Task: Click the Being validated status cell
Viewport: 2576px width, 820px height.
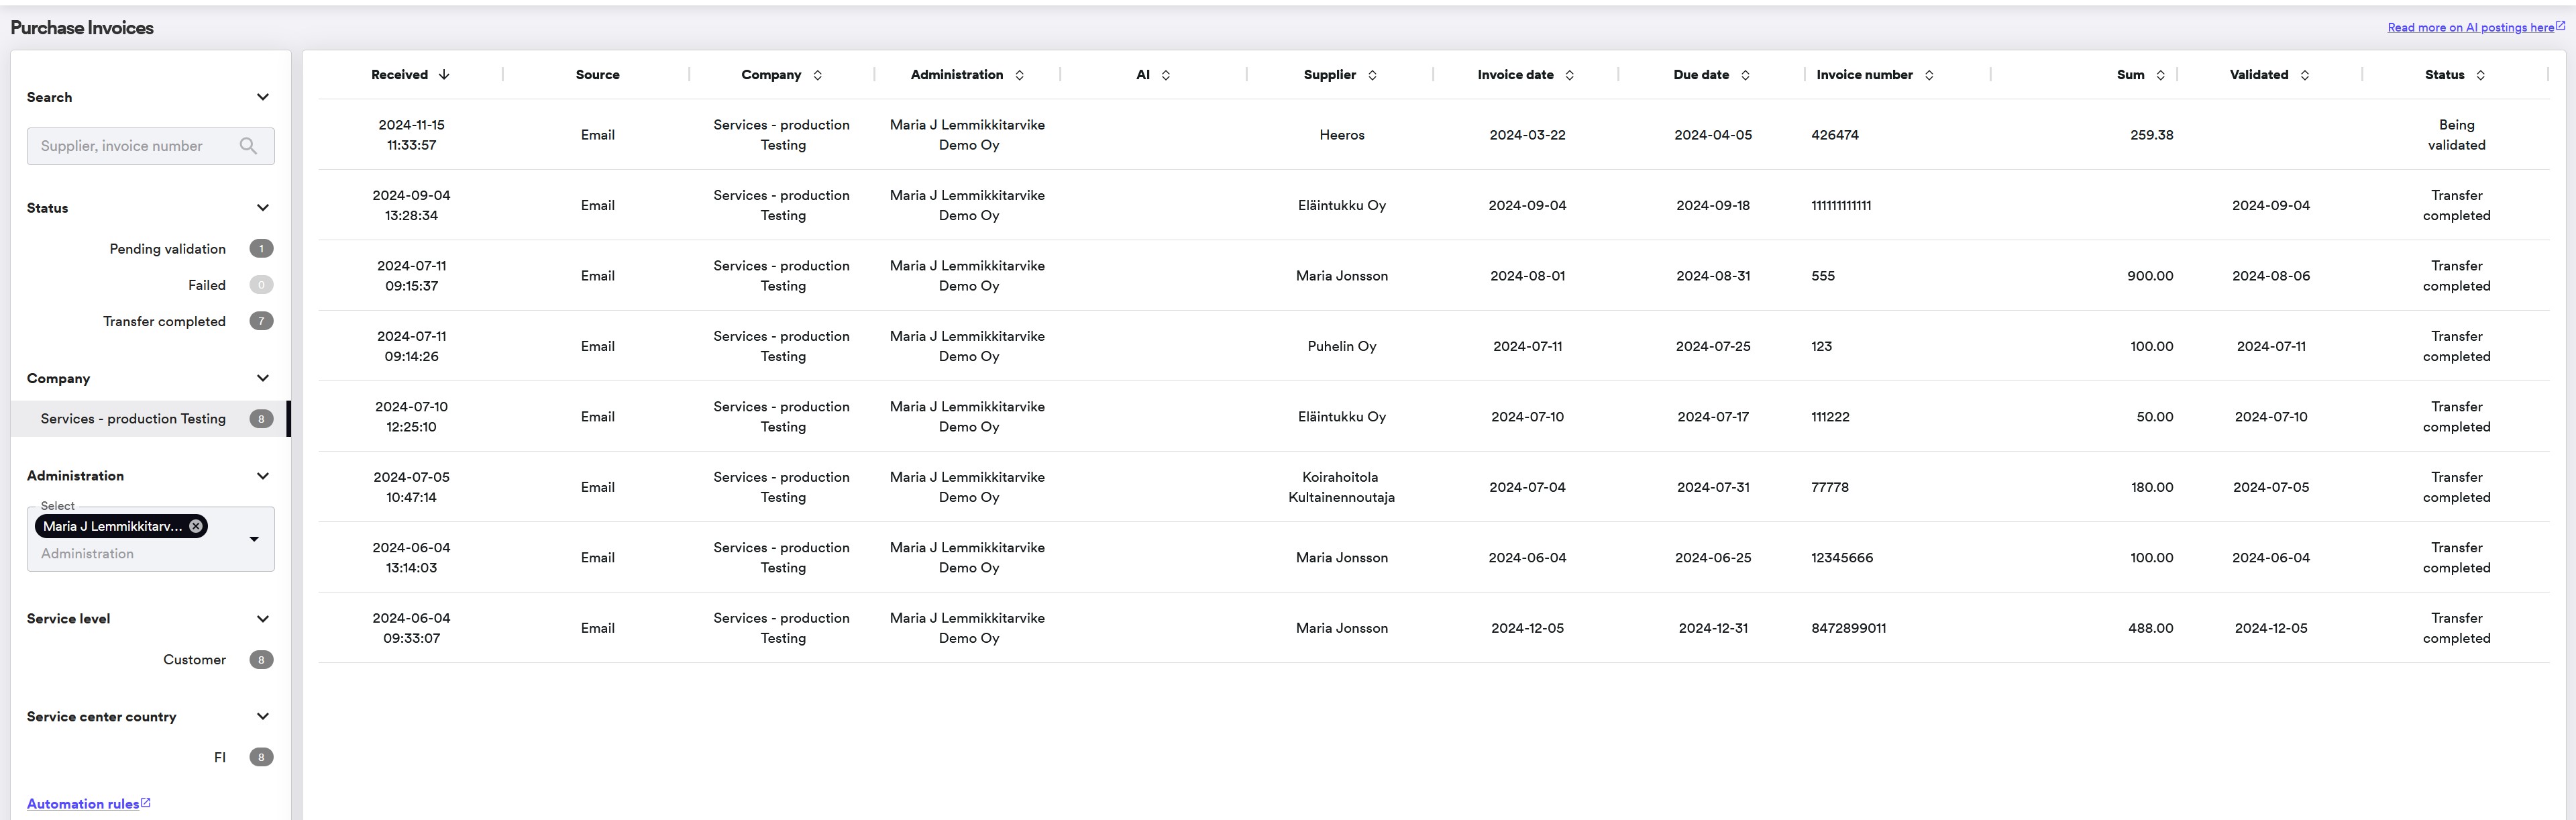Action: coord(2456,135)
